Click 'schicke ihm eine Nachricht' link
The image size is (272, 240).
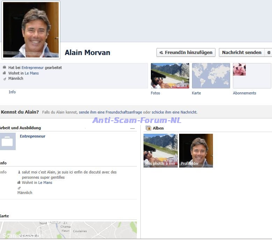174,112
